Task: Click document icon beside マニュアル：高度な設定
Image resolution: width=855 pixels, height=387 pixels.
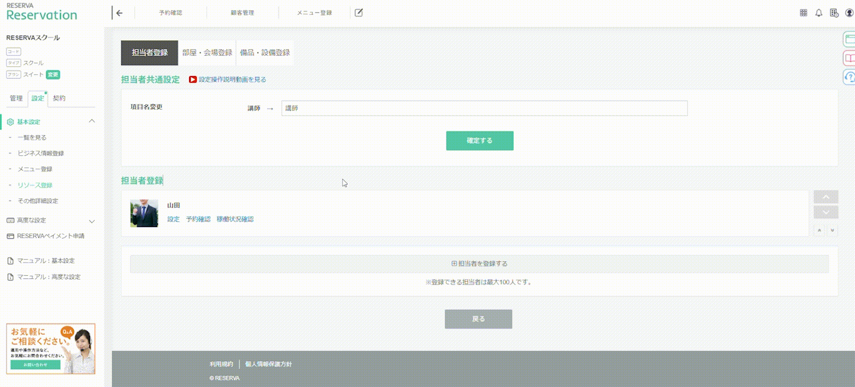Action: [10, 277]
